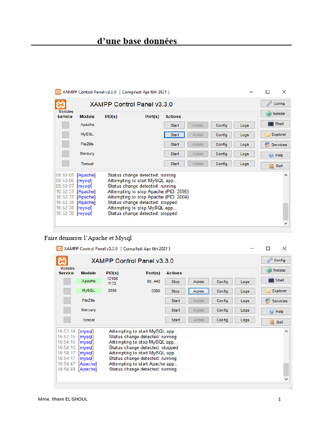Open Help in bottom panel sidebar

(x=276, y=312)
